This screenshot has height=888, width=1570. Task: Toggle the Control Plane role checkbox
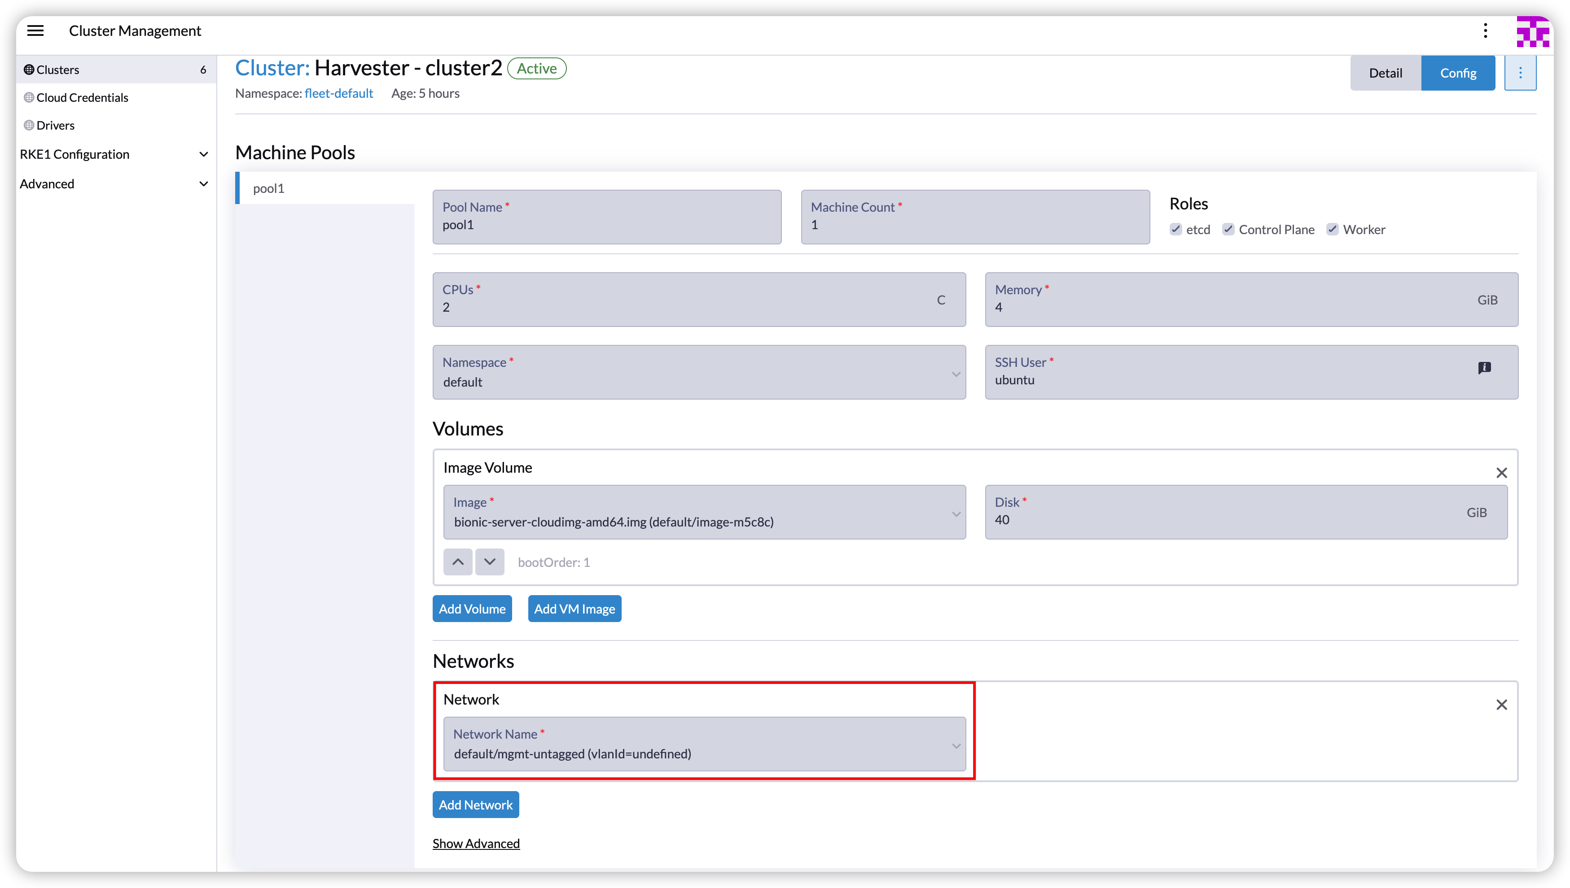click(x=1228, y=229)
